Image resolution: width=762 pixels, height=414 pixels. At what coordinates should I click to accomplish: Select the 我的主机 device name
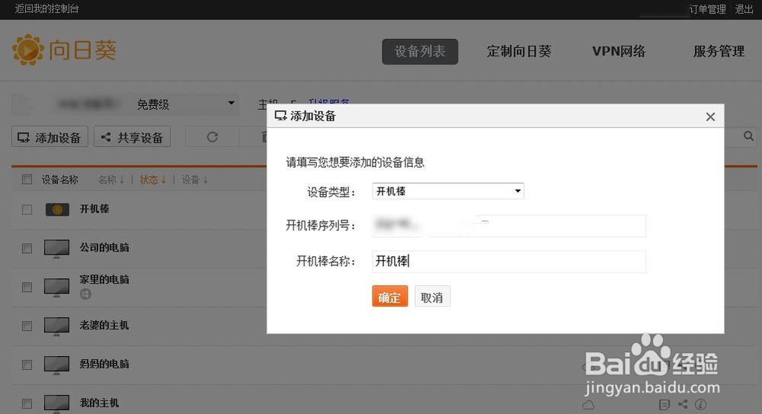pos(99,403)
